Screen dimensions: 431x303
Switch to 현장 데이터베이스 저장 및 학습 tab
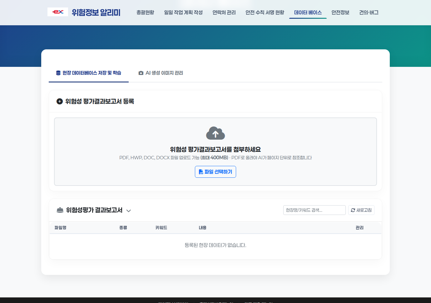pos(89,73)
